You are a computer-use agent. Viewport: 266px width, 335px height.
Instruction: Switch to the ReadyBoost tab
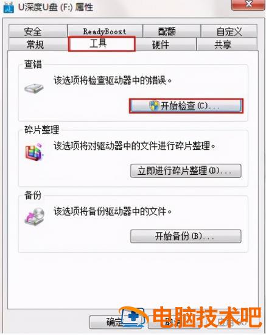105,31
